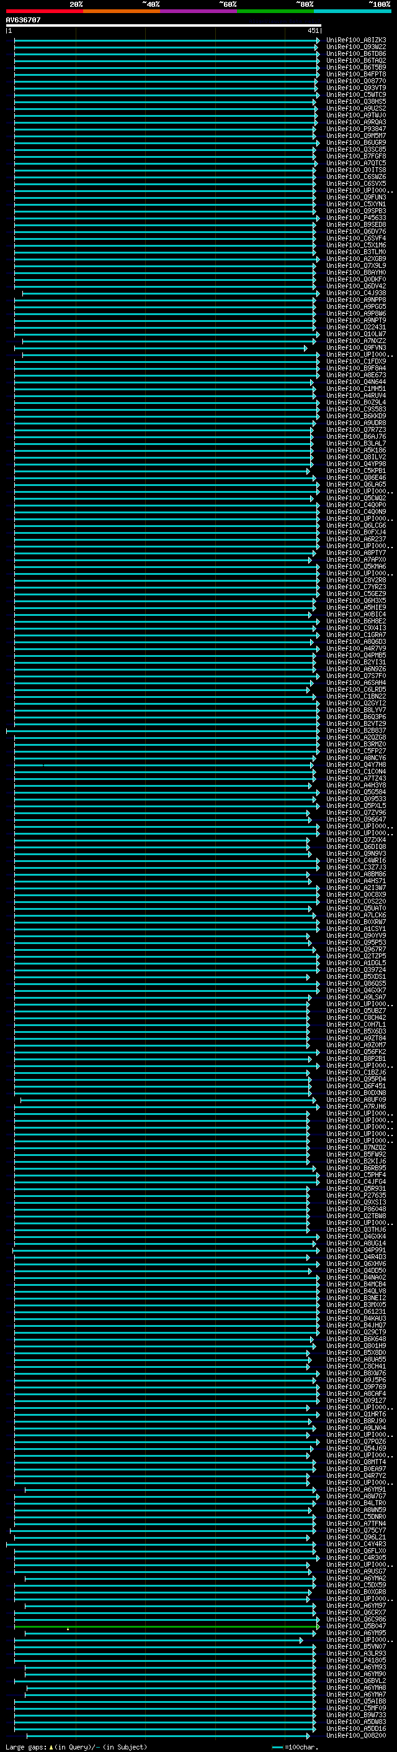The width and height of the screenshot is (397, 1752).
Task: Select the query name AV636707
Action: pyautogui.click(x=23, y=21)
